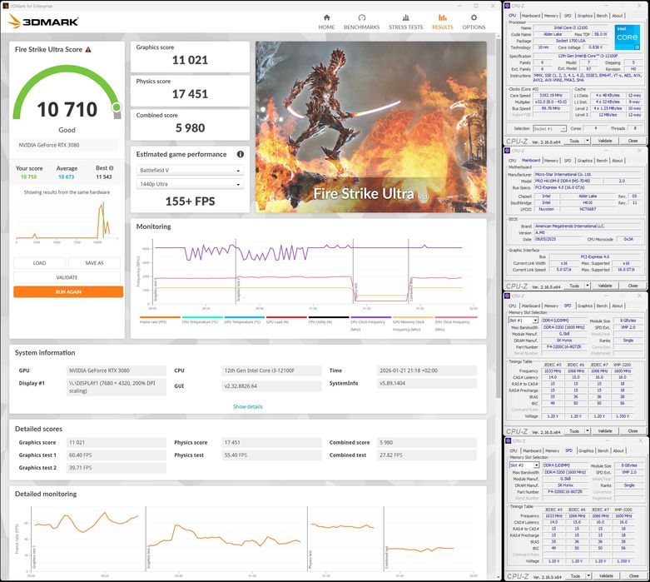The image size is (650, 582).
Task: Click Physics test value 55.40 FPS
Action: 271,455
